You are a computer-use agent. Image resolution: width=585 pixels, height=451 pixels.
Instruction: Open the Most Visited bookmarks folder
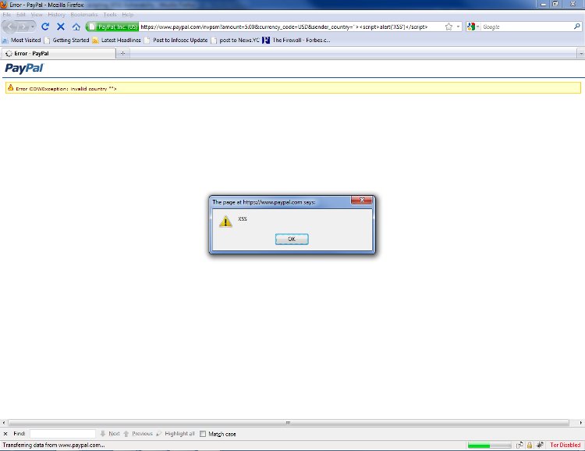[x=22, y=40]
